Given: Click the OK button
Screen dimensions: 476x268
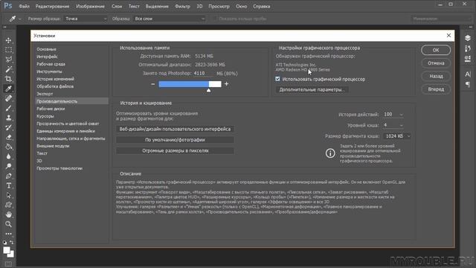Looking at the screenshot, I should point(436,50).
